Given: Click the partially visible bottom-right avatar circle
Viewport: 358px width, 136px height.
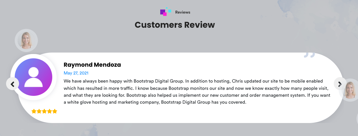Looking at the screenshot, I should pyautogui.click(x=357, y=118).
